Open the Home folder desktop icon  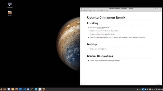coord(10,14)
